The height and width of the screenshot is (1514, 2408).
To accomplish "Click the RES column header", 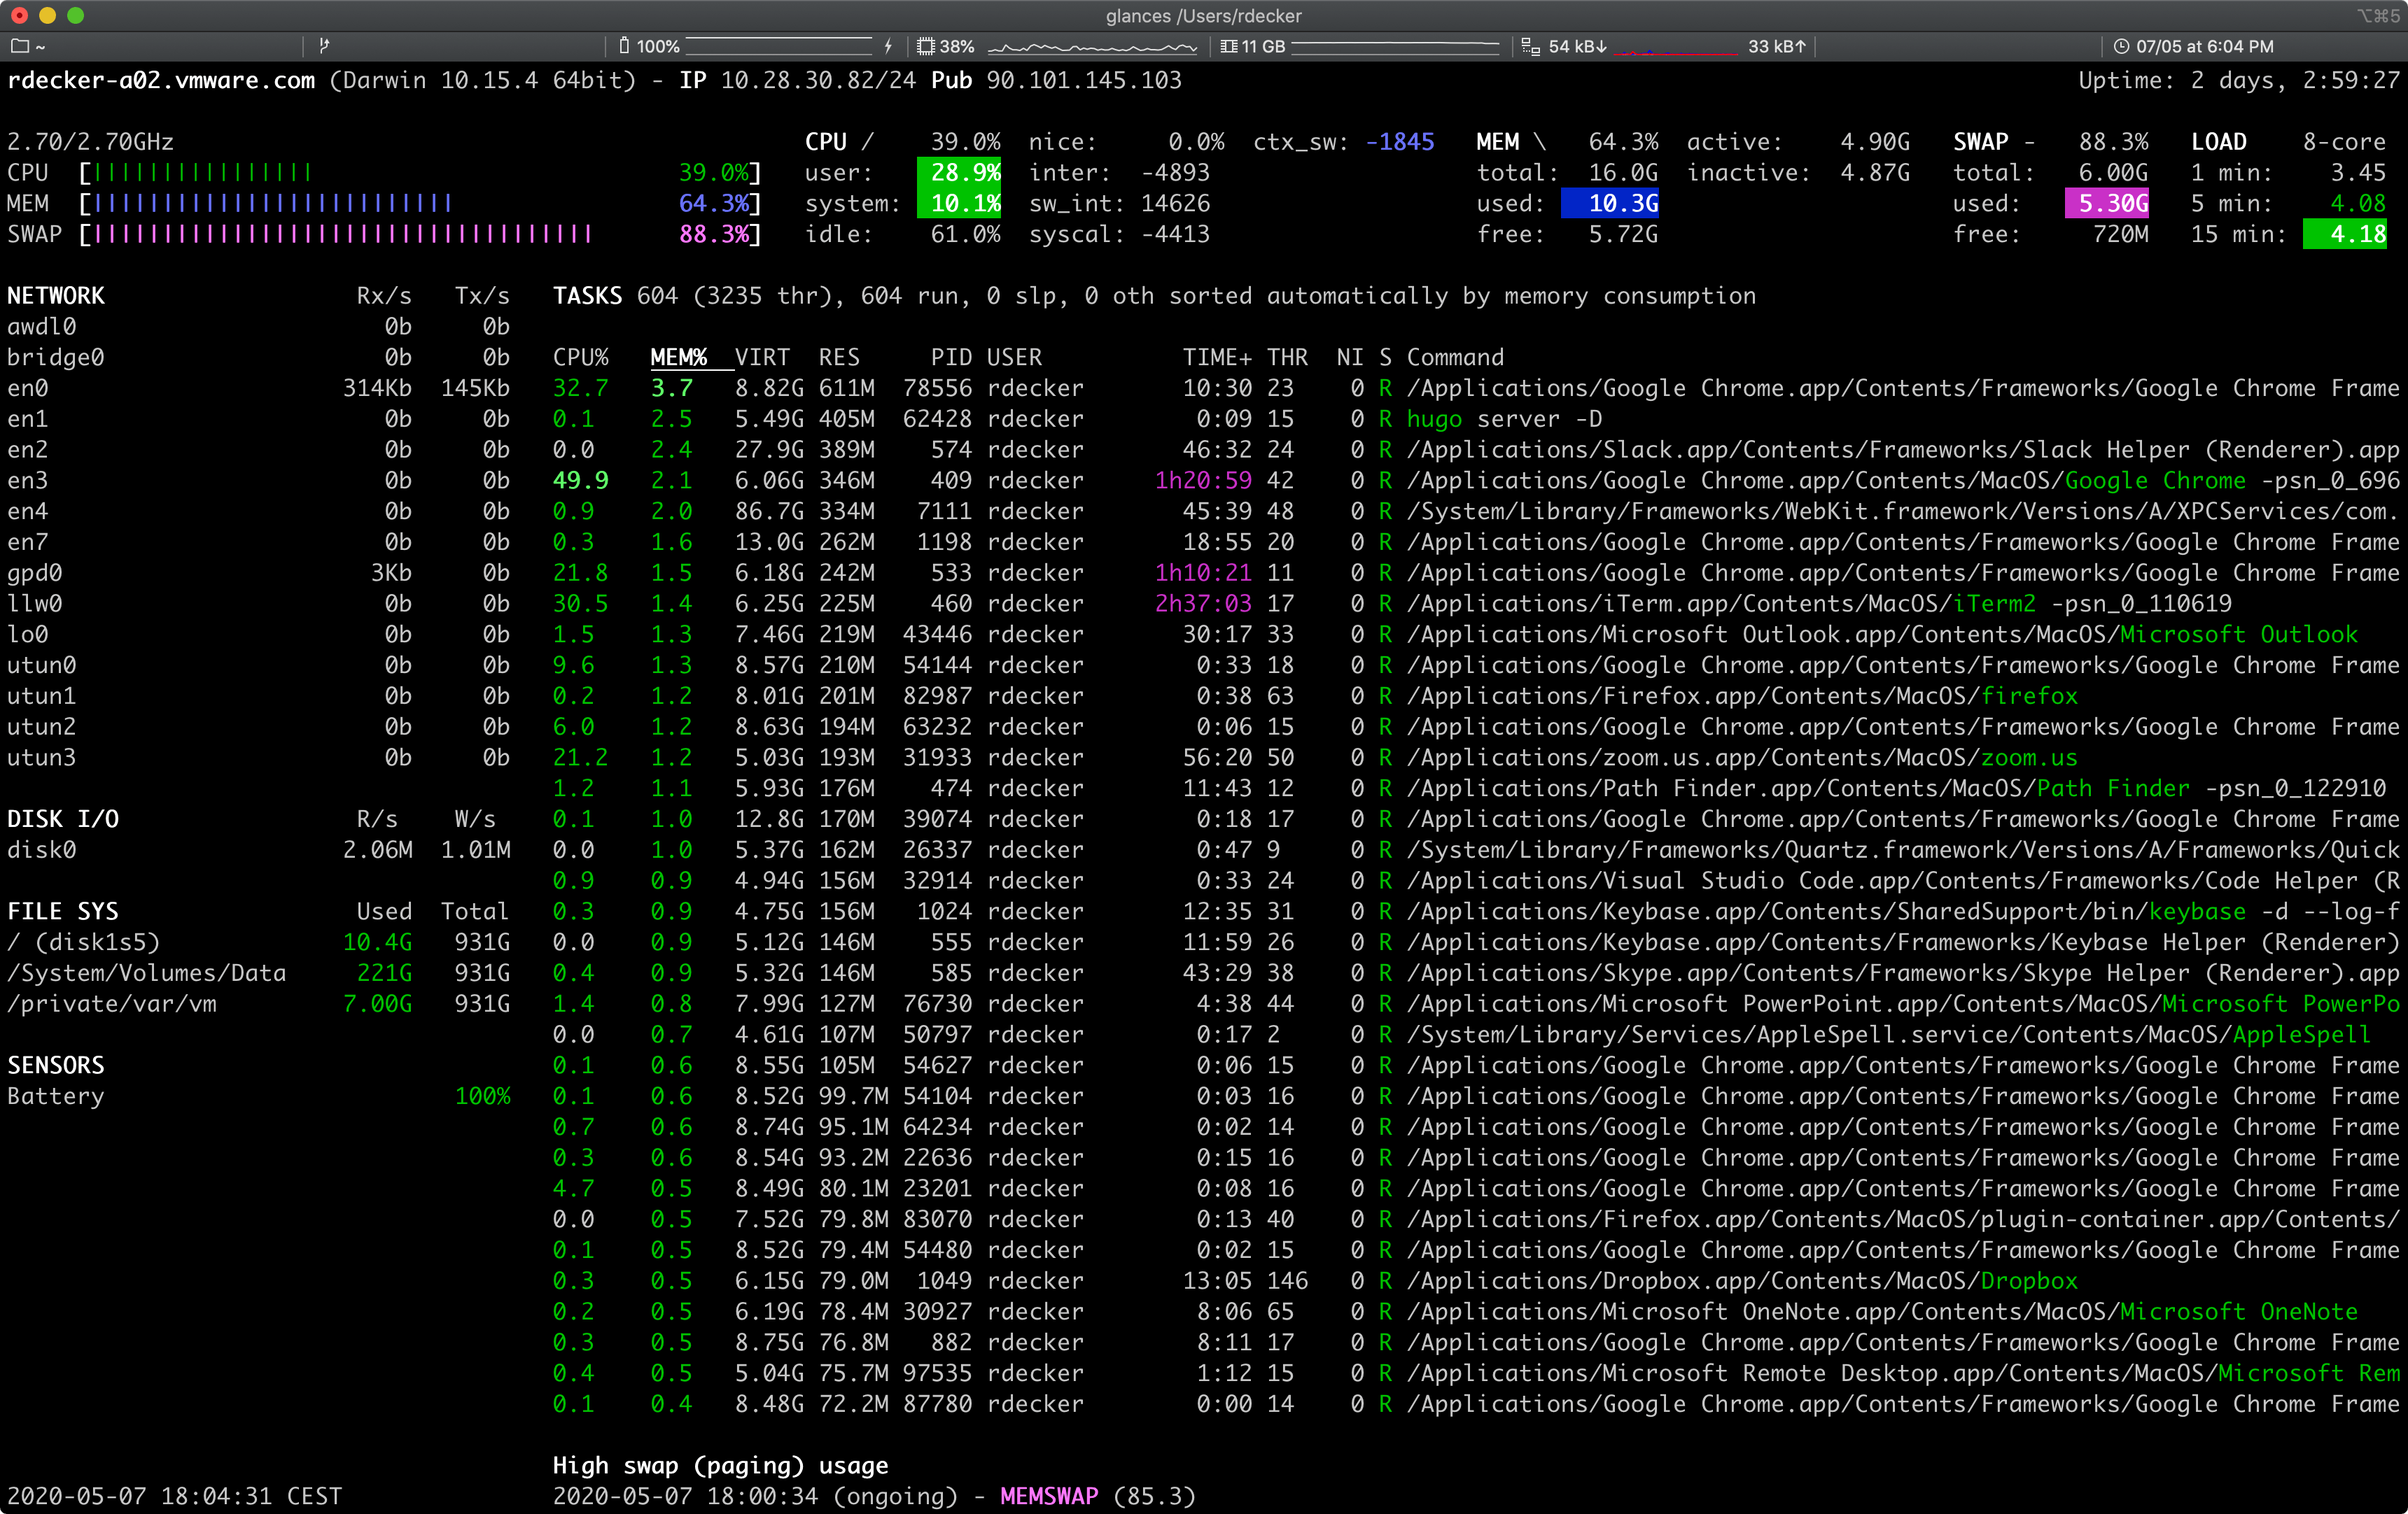I will point(839,358).
